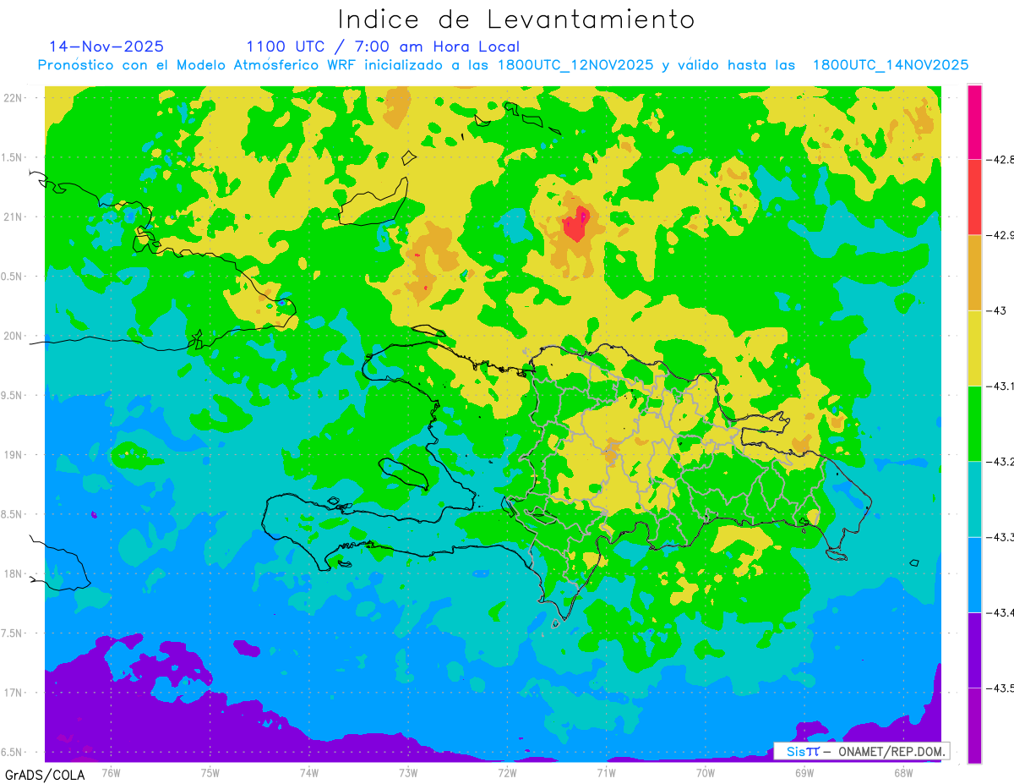Screen dimensions: 1014x784
Task: Select the -43.1 legend value
Action: coord(1000,386)
